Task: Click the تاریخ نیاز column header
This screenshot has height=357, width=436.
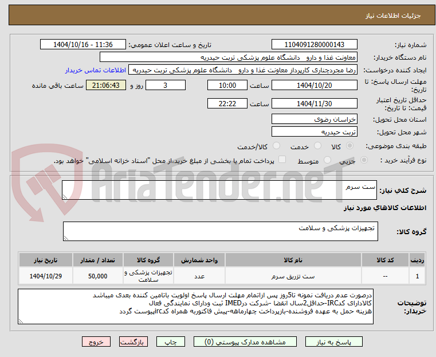Action: [x=46, y=260]
